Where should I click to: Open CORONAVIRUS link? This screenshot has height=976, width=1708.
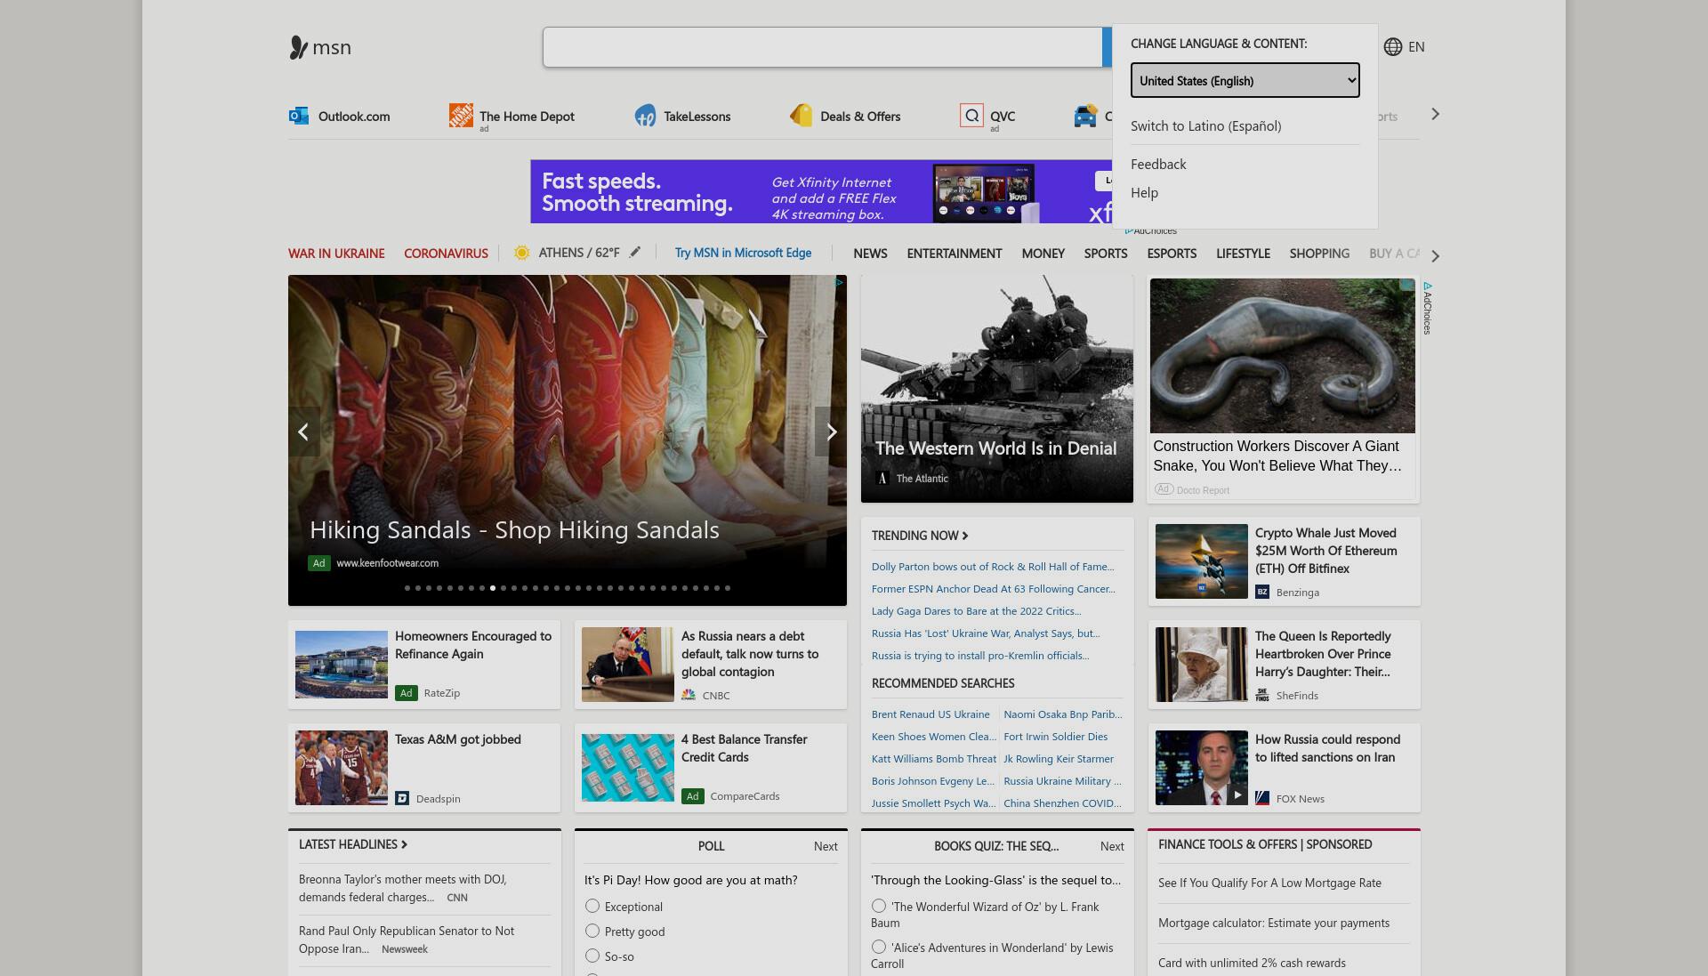[446, 254]
